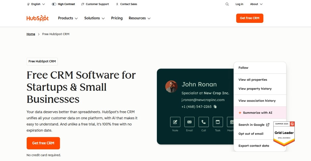The height and width of the screenshot is (161, 311).
Task: Copy phone number with the copy icon
Action: pos(215,107)
